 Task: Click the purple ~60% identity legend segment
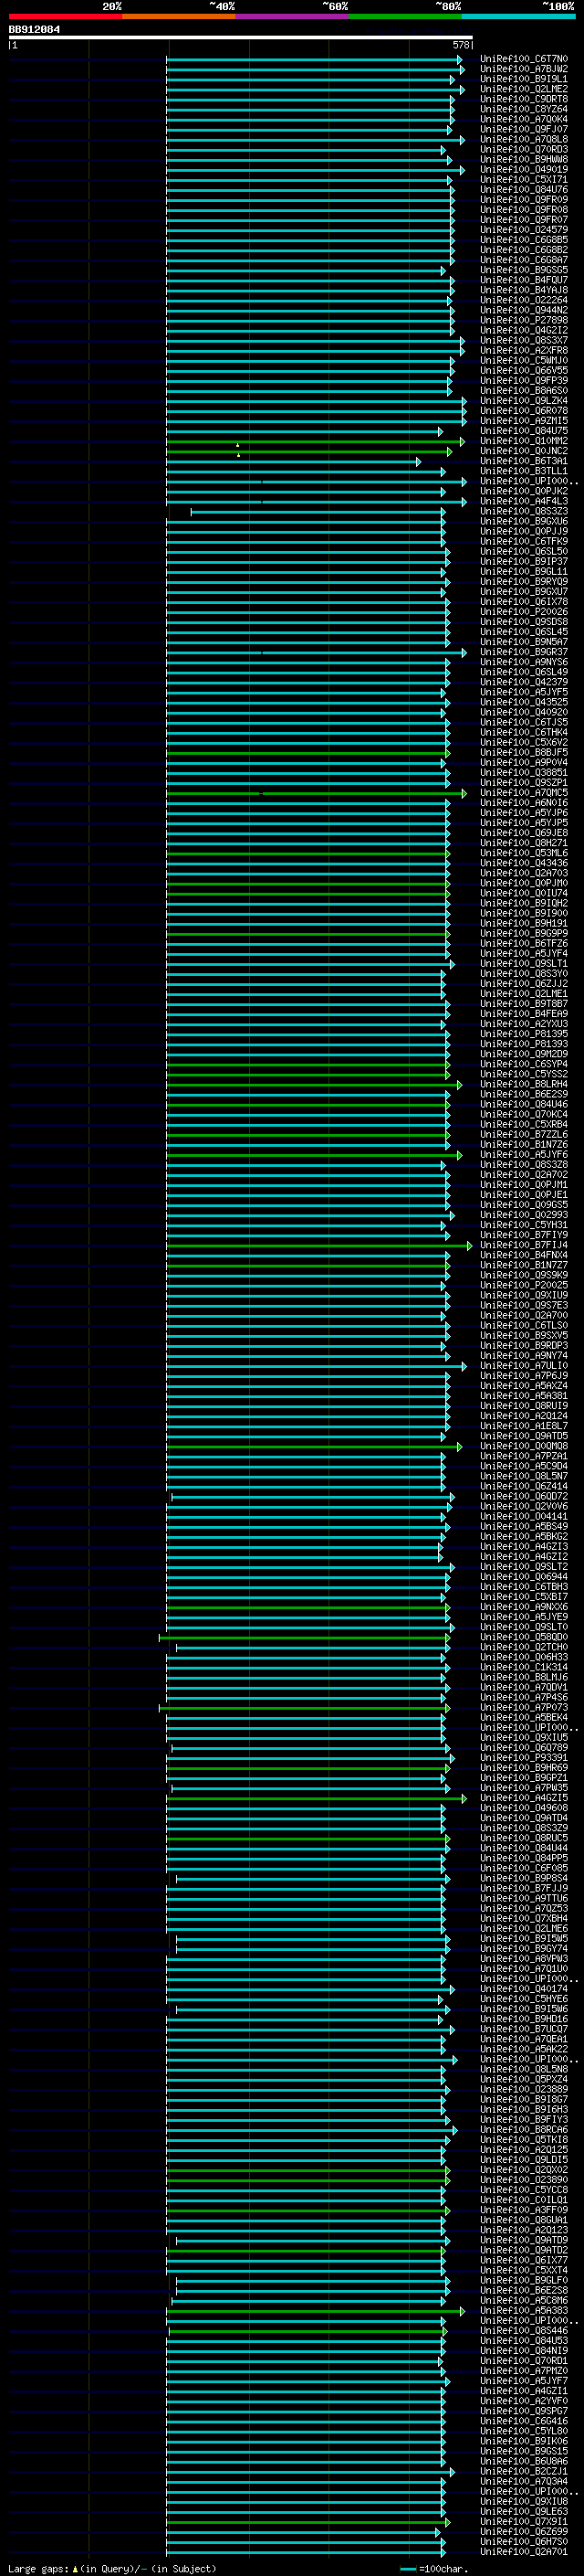pos(291,16)
